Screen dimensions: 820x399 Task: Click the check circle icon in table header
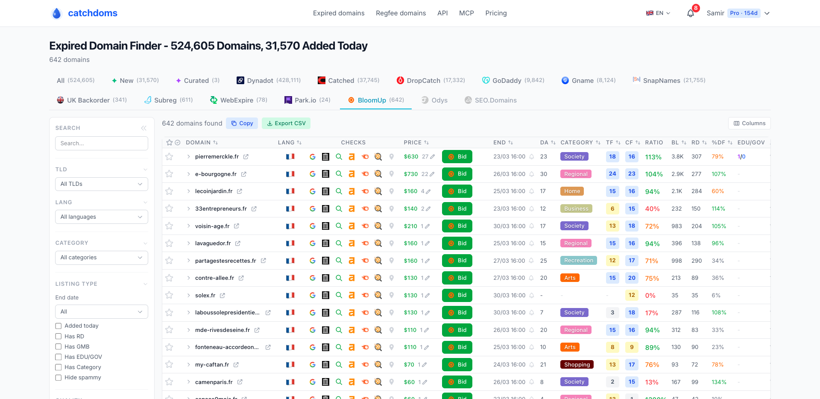click(x=178, y=143)
